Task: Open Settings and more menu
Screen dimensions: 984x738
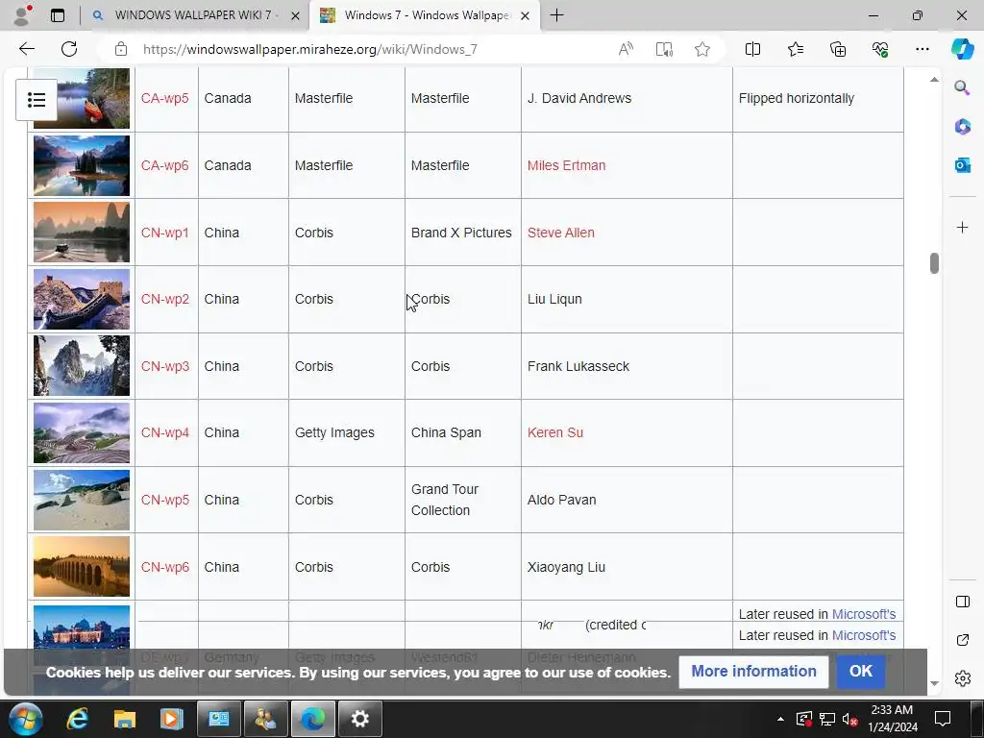Action: [x=922, y=49]
